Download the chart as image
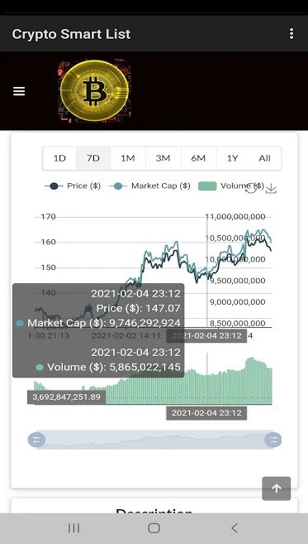Viewport: 308px width, 544px height. click(x=272, y=189)
